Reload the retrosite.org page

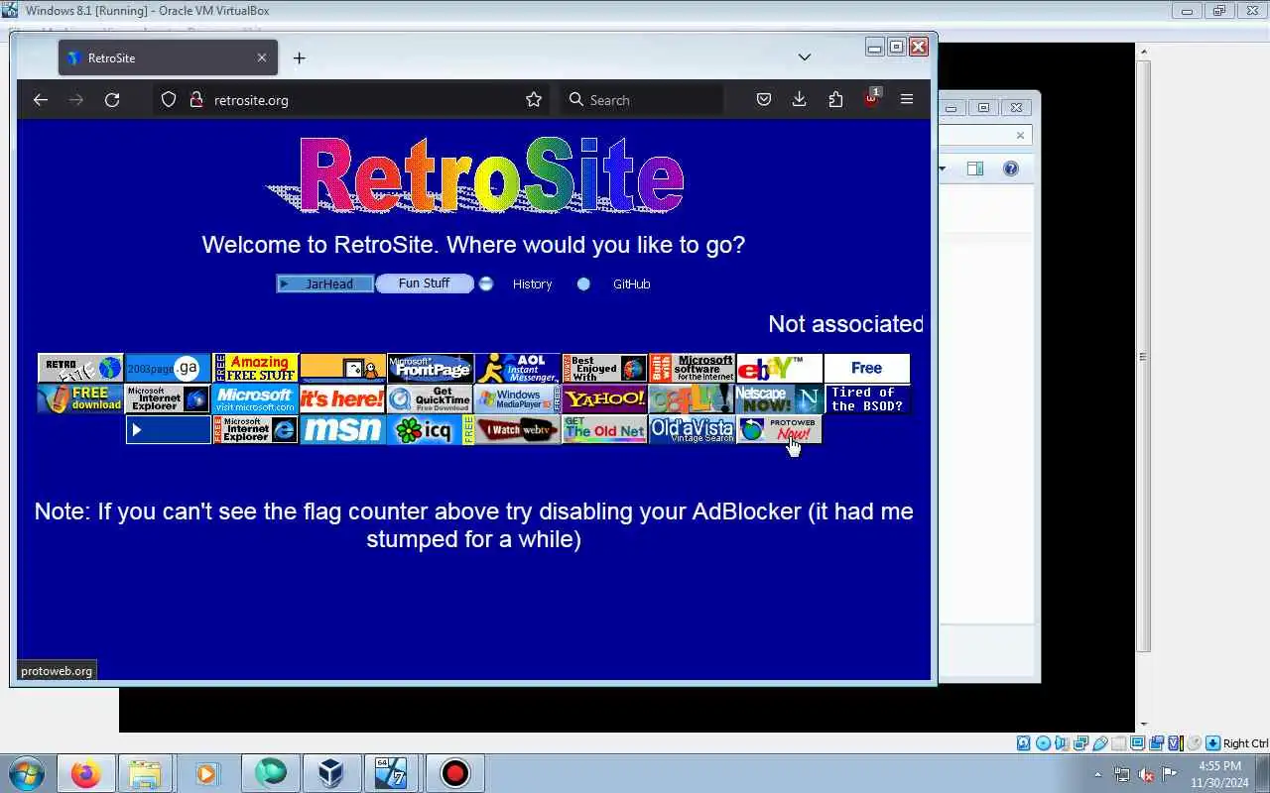coord(112,100)
